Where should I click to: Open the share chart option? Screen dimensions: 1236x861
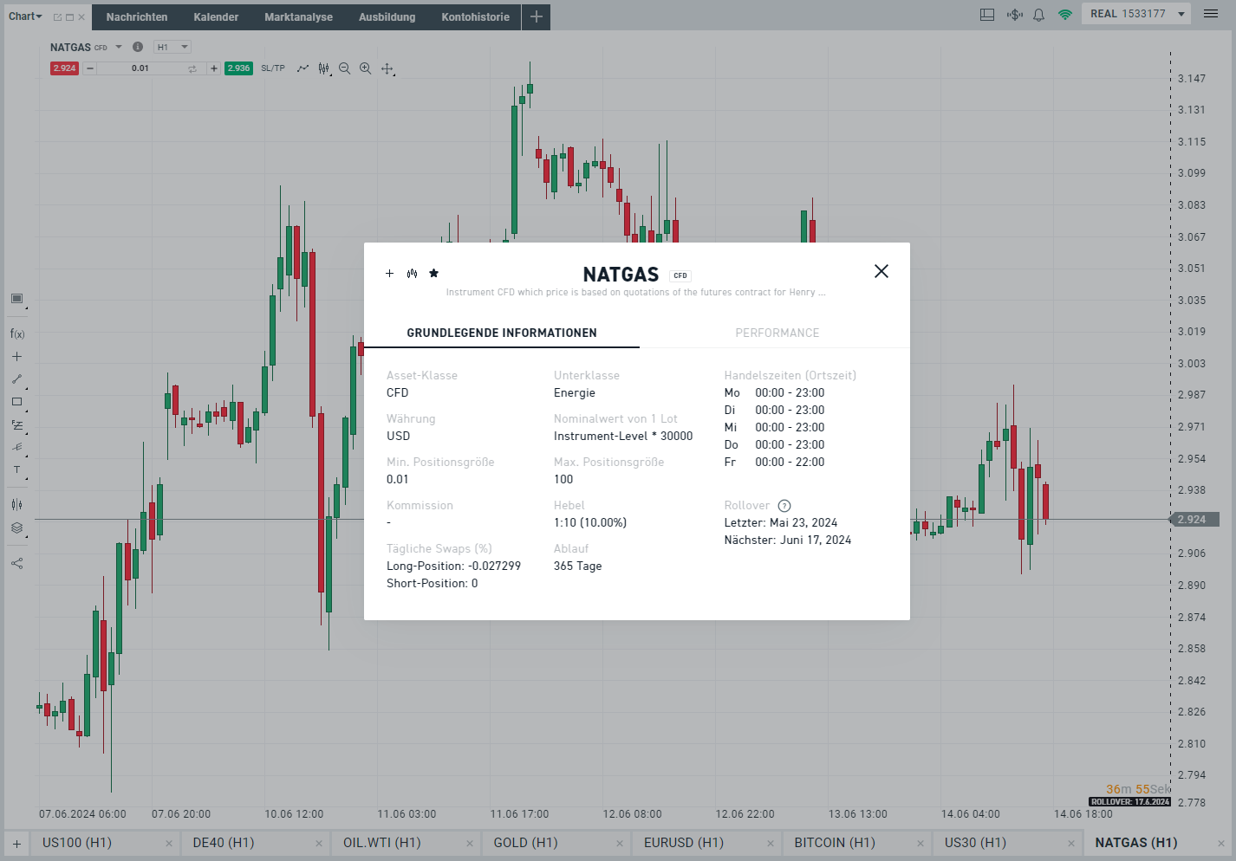click(16, 562)
